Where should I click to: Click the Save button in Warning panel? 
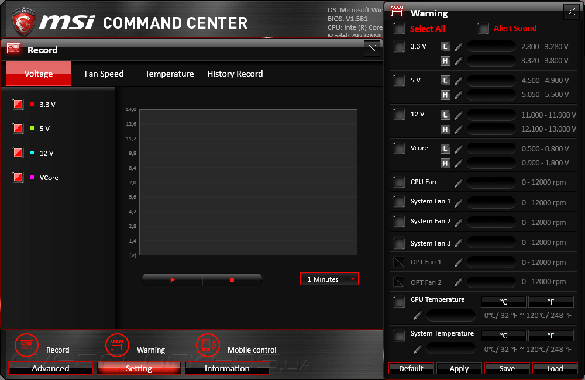coord(507,368)
